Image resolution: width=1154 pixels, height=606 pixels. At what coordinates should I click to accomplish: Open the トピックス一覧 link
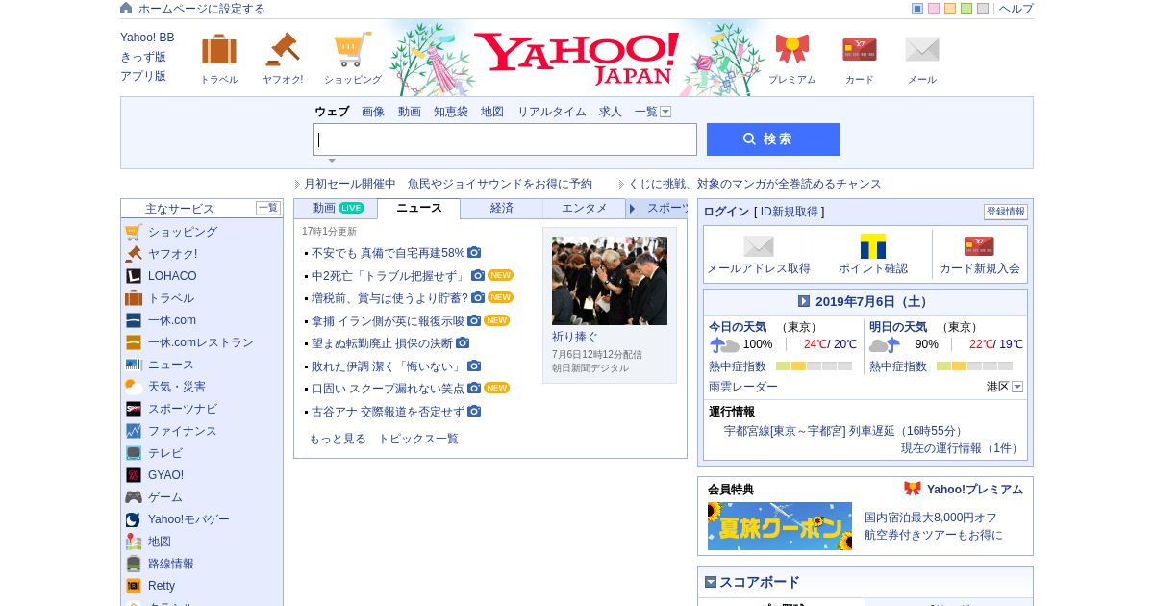pyautogui.click(x=418, y=439)
